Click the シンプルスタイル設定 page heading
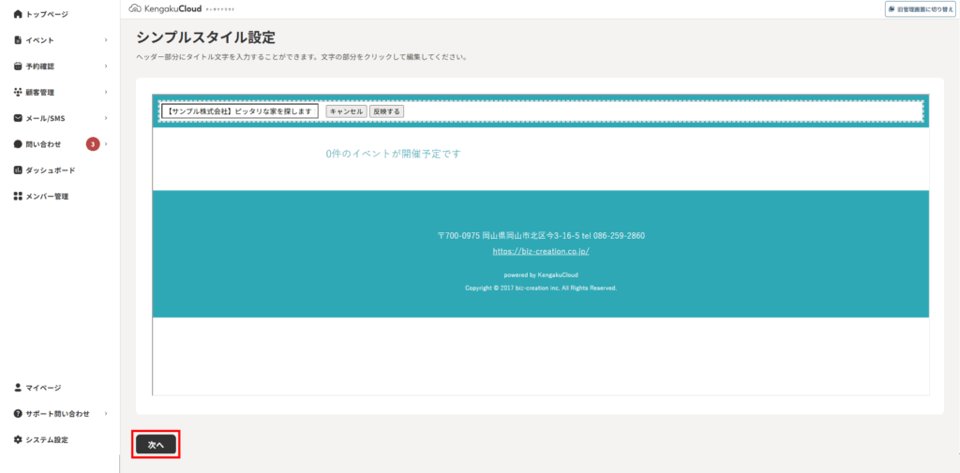The image size is (960, 473). point(205,37)
